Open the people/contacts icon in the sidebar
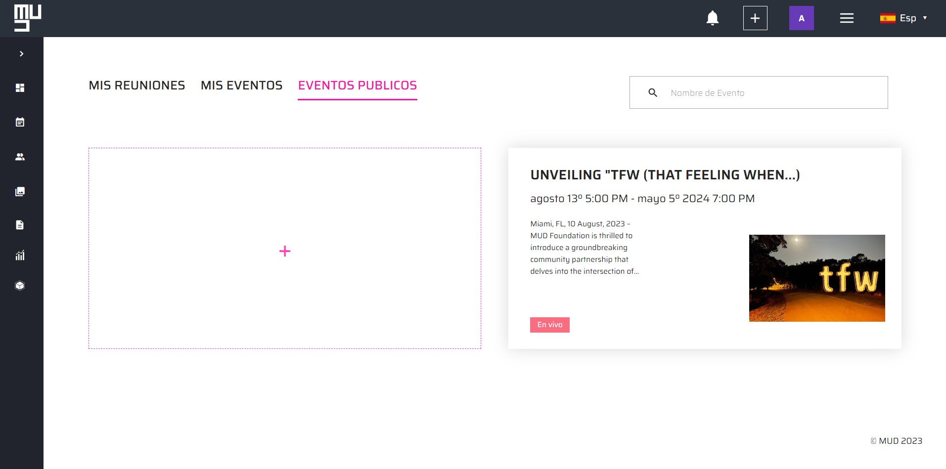This screenshot has width=946, height=469. (x=20, y=157)
